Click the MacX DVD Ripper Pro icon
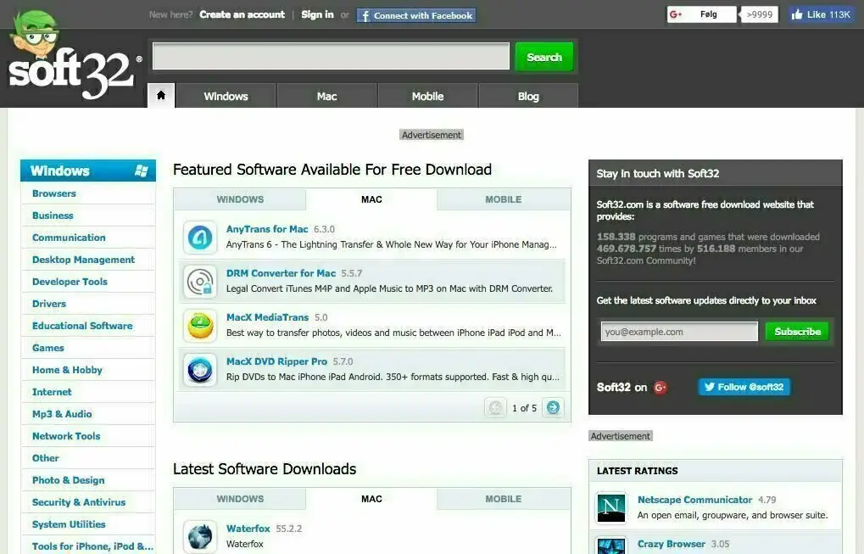The height and width of the screenshot is (554, 864). (200, 370)
